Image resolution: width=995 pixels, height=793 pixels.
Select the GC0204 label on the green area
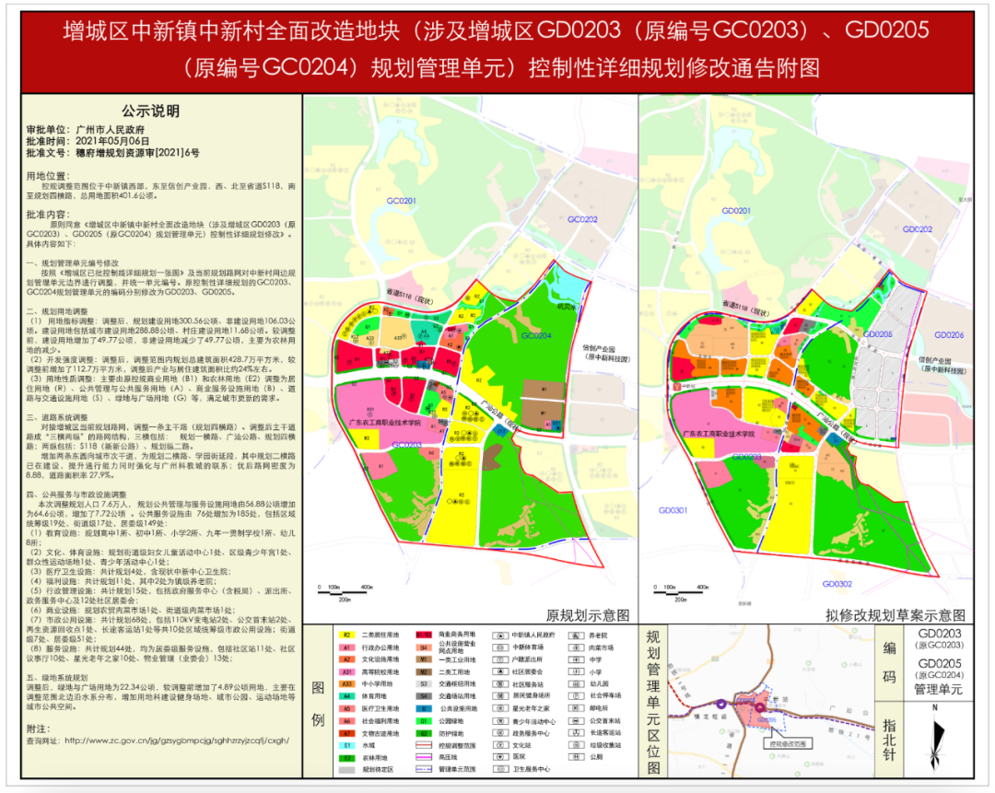click(x=537, y=335)
